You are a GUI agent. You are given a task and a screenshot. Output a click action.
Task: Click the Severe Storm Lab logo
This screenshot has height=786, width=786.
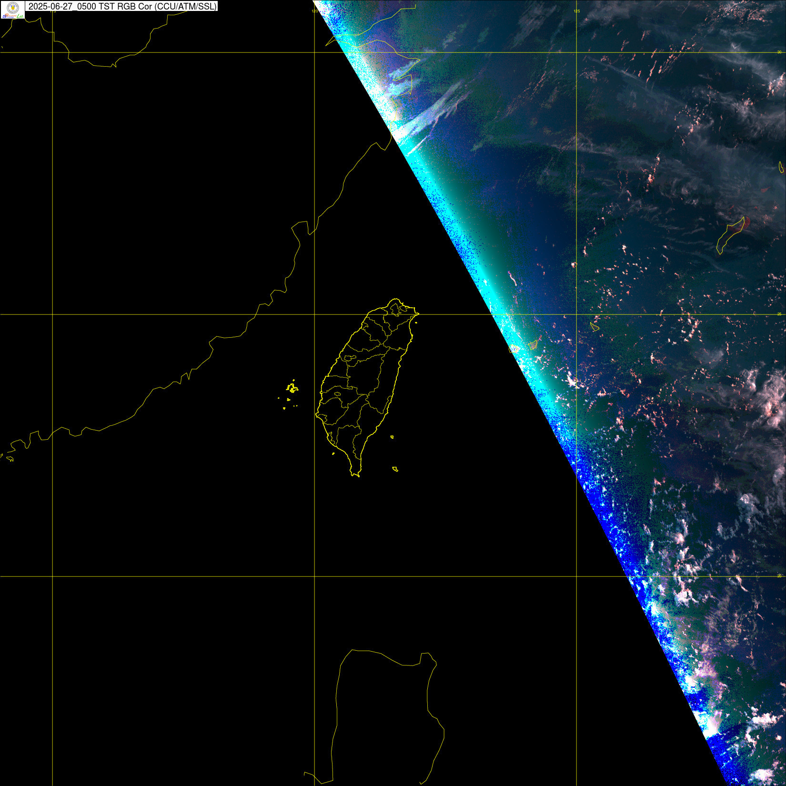click(13, 10)
